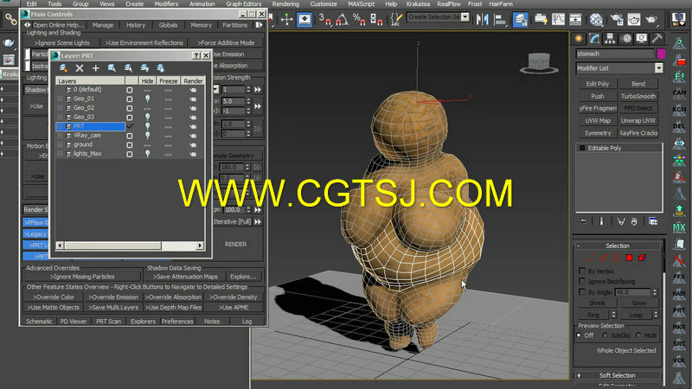This screenshot has width=692, height=389.
Task: Open the Graph Editors menu
Action: [x=244, y=3]
